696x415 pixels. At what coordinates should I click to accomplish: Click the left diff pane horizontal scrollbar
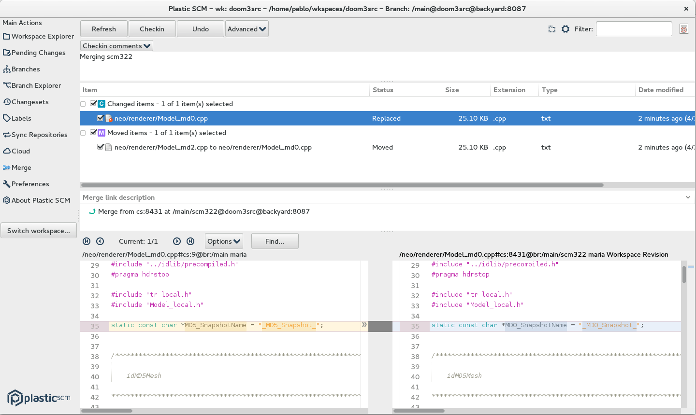click(107, 411)
